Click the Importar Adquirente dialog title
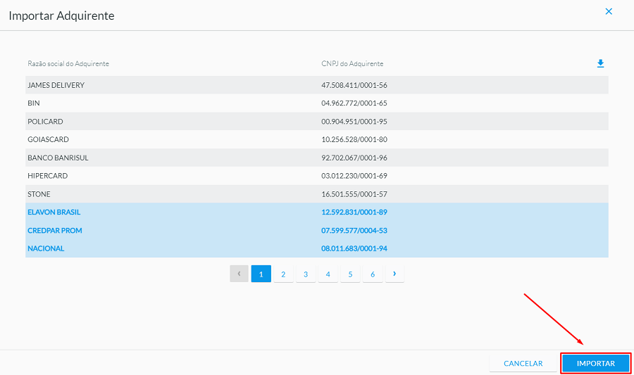 tap(61, 15)
